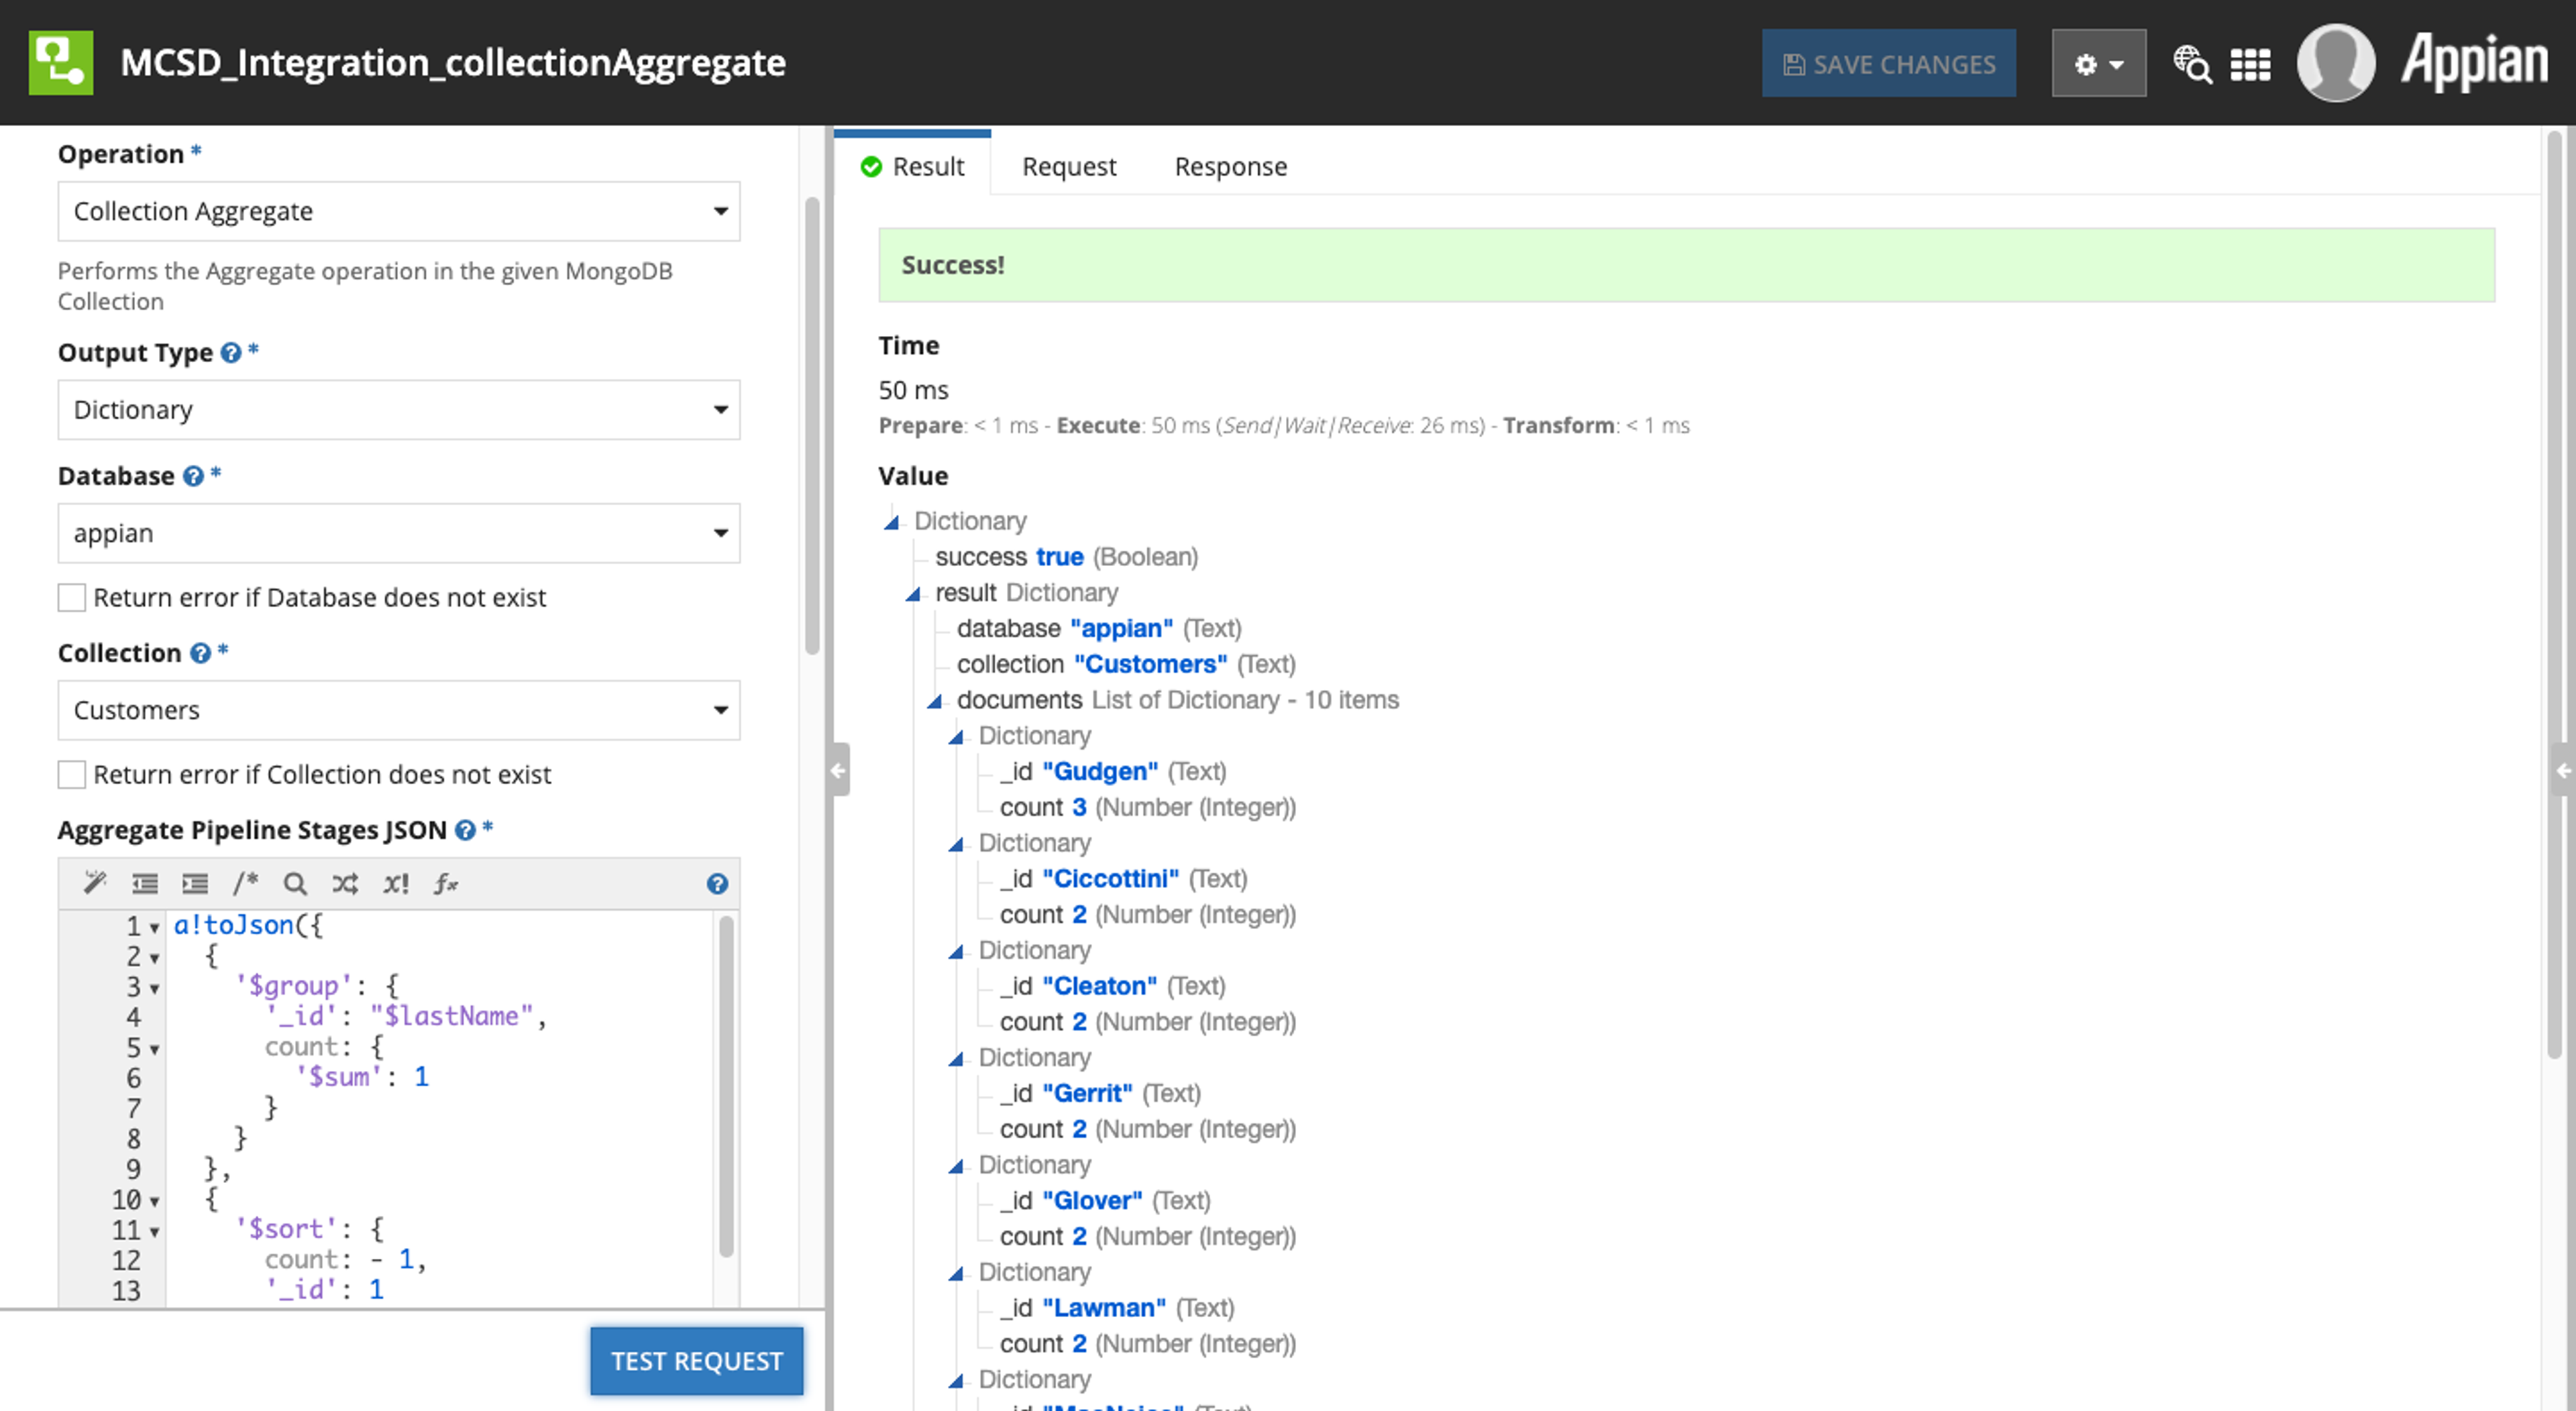The width and height of the screenshot is (2576, 1411).
Task: Collapse the Dictionary containing Cleaton
Action: coord(955,951)
